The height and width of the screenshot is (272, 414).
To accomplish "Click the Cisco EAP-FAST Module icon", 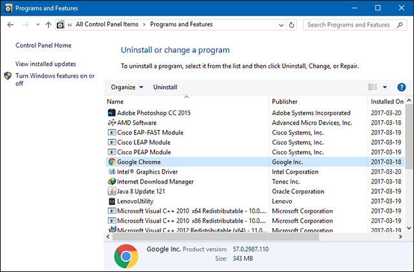I will (x=112, y=132).
